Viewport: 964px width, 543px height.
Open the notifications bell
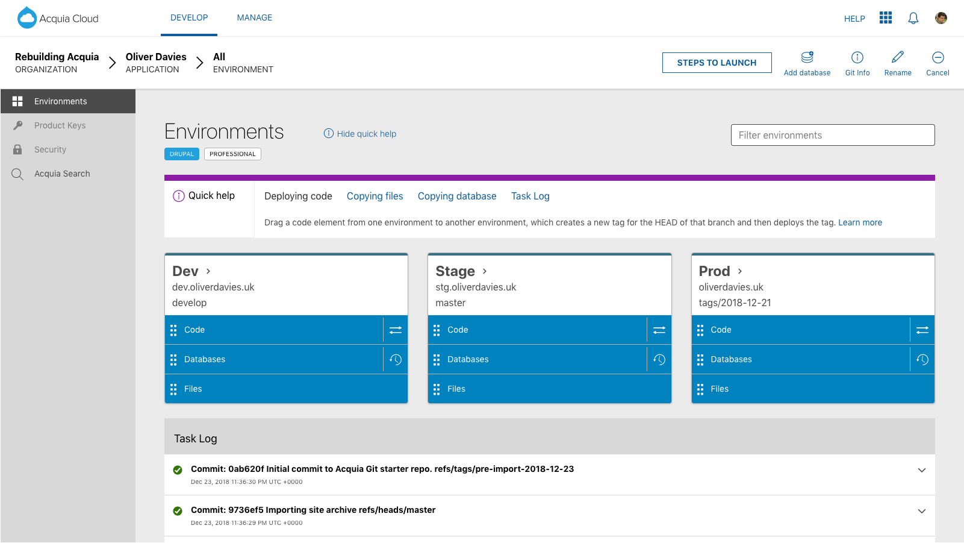(x=913, y=18)
